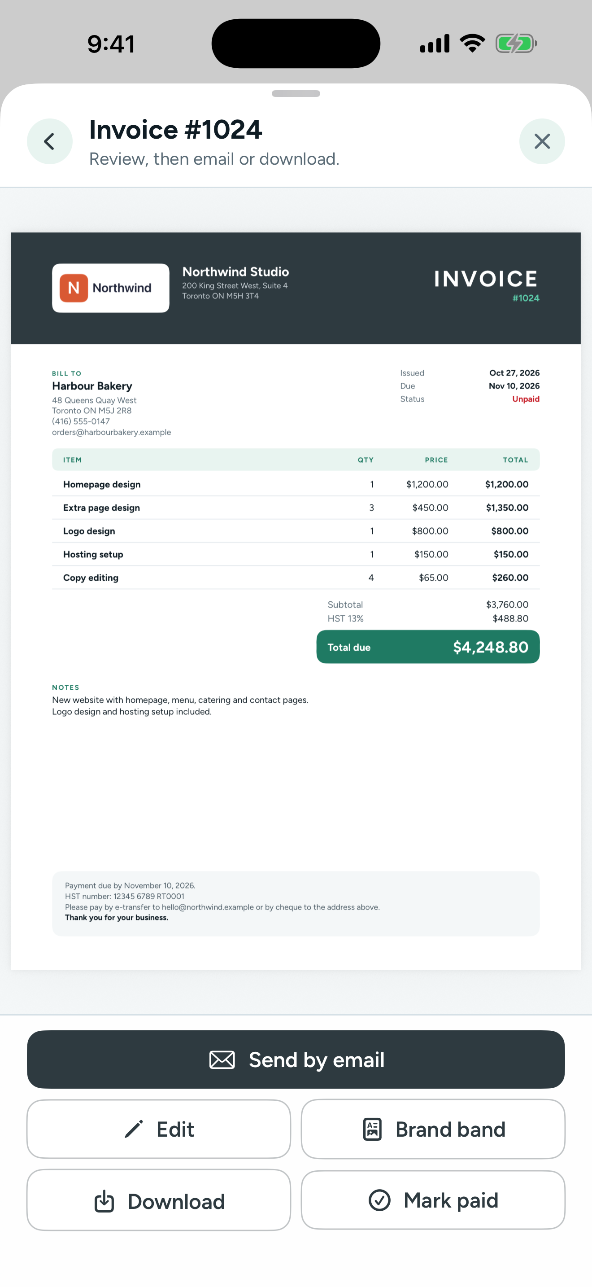Viewport: 592px width, 1287px height.
Task: Tap the cellular signal icon
Action: click(435, 44)
